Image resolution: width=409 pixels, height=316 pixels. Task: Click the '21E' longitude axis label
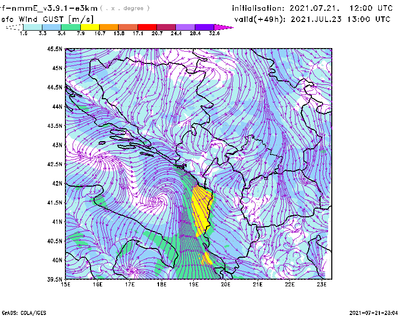coord(258,284)
